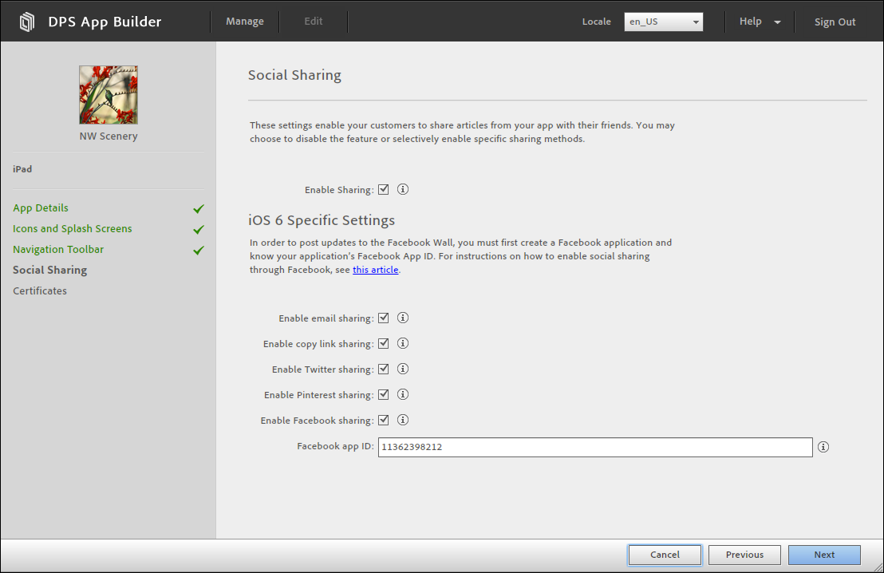Go to Certificates section in sidebar
Viewport: 884px width, 573px height.
click(40, 290)
